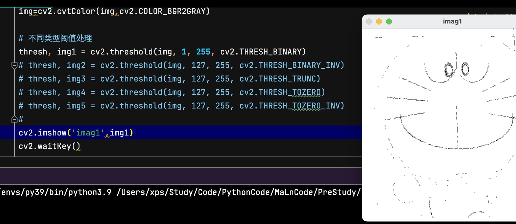Click the Chinese comment 不同类型阈值处理

pos(60,38)
